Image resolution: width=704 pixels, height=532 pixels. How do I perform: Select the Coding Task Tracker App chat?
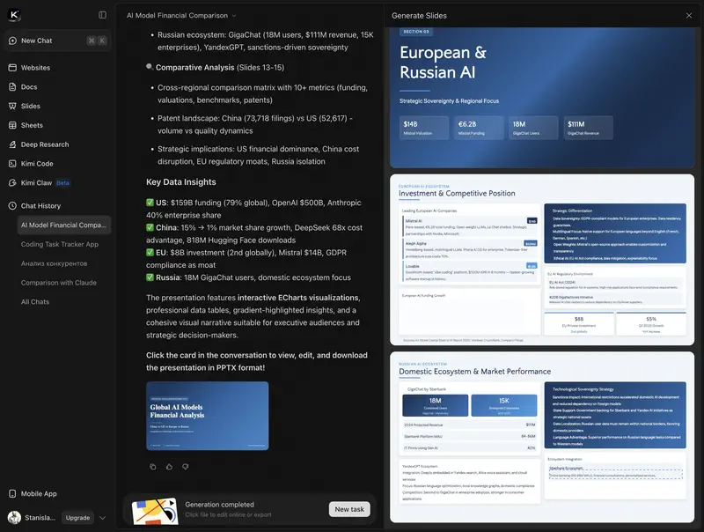coord(60,244)
